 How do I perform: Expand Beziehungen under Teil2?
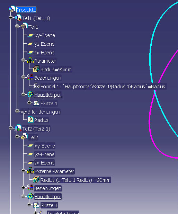(x=23, y=188)
